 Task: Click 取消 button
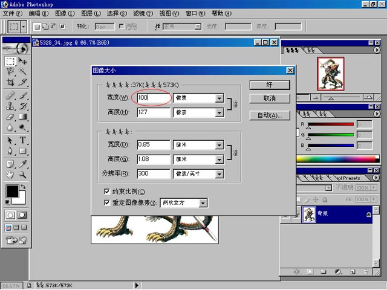(x=270, y=98)
